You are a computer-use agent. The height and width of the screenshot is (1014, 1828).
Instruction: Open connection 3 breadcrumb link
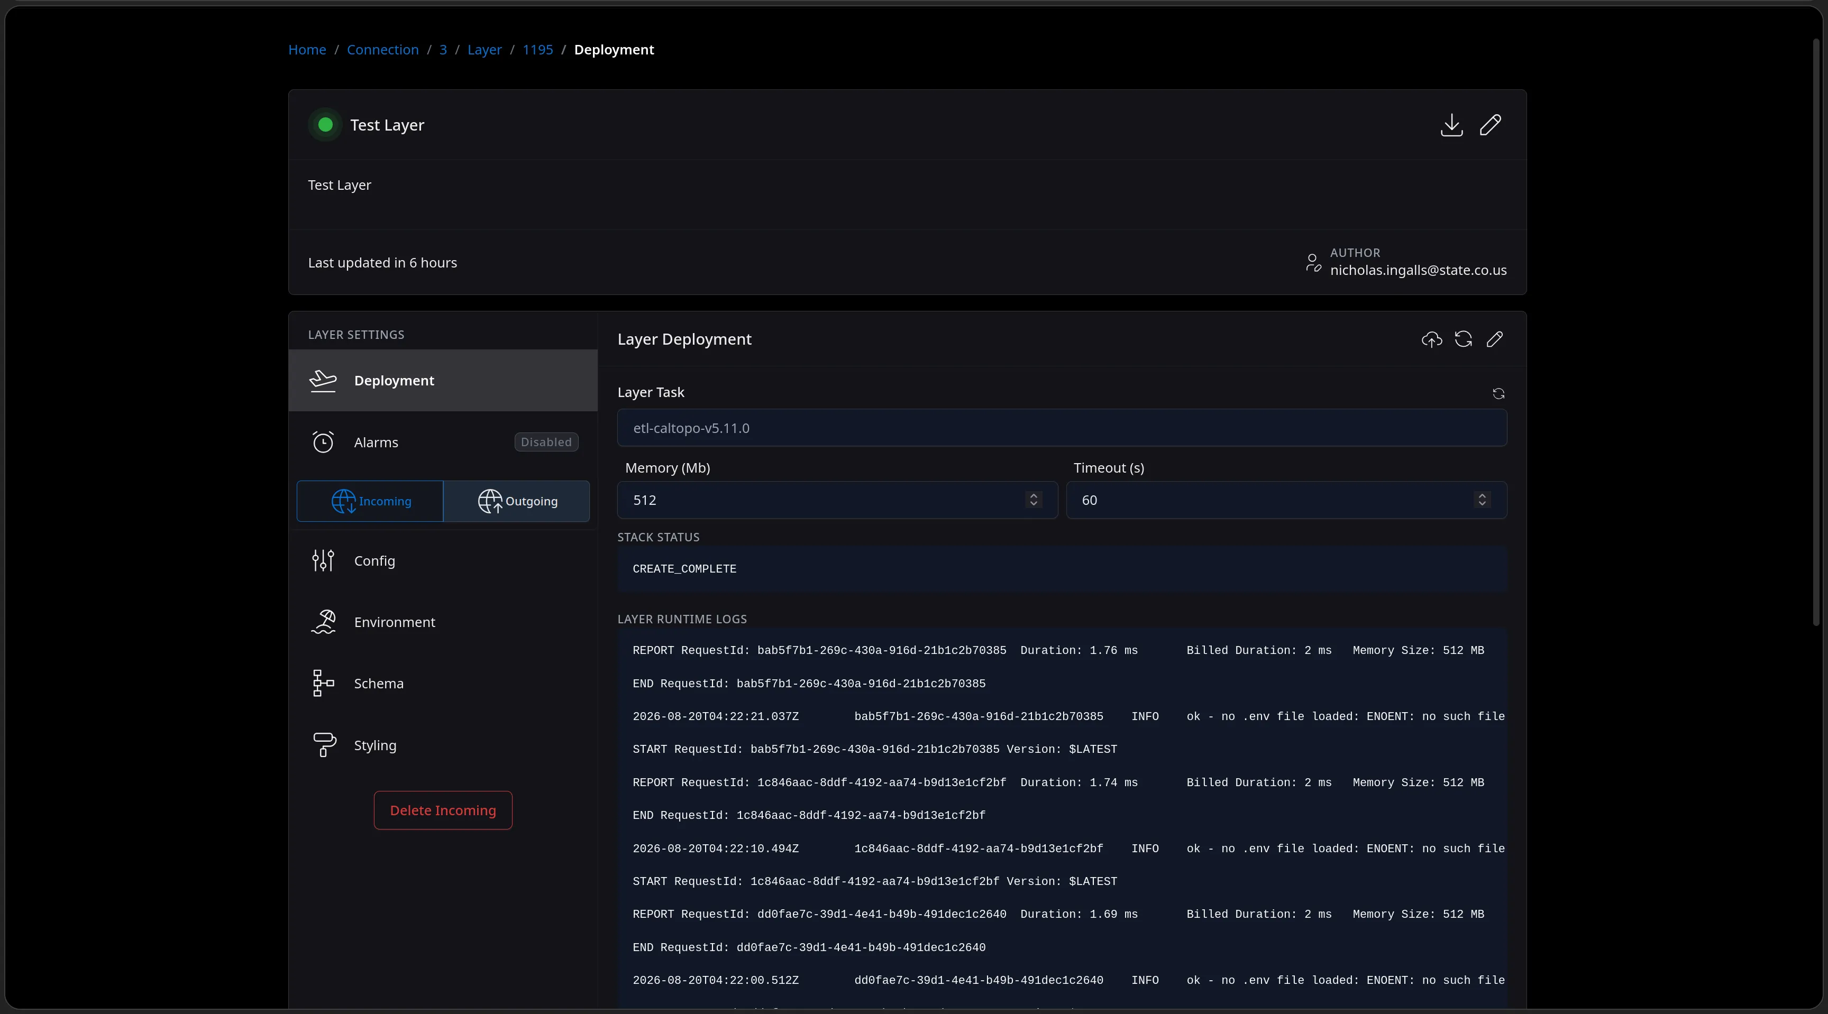[x=443, y=50]
